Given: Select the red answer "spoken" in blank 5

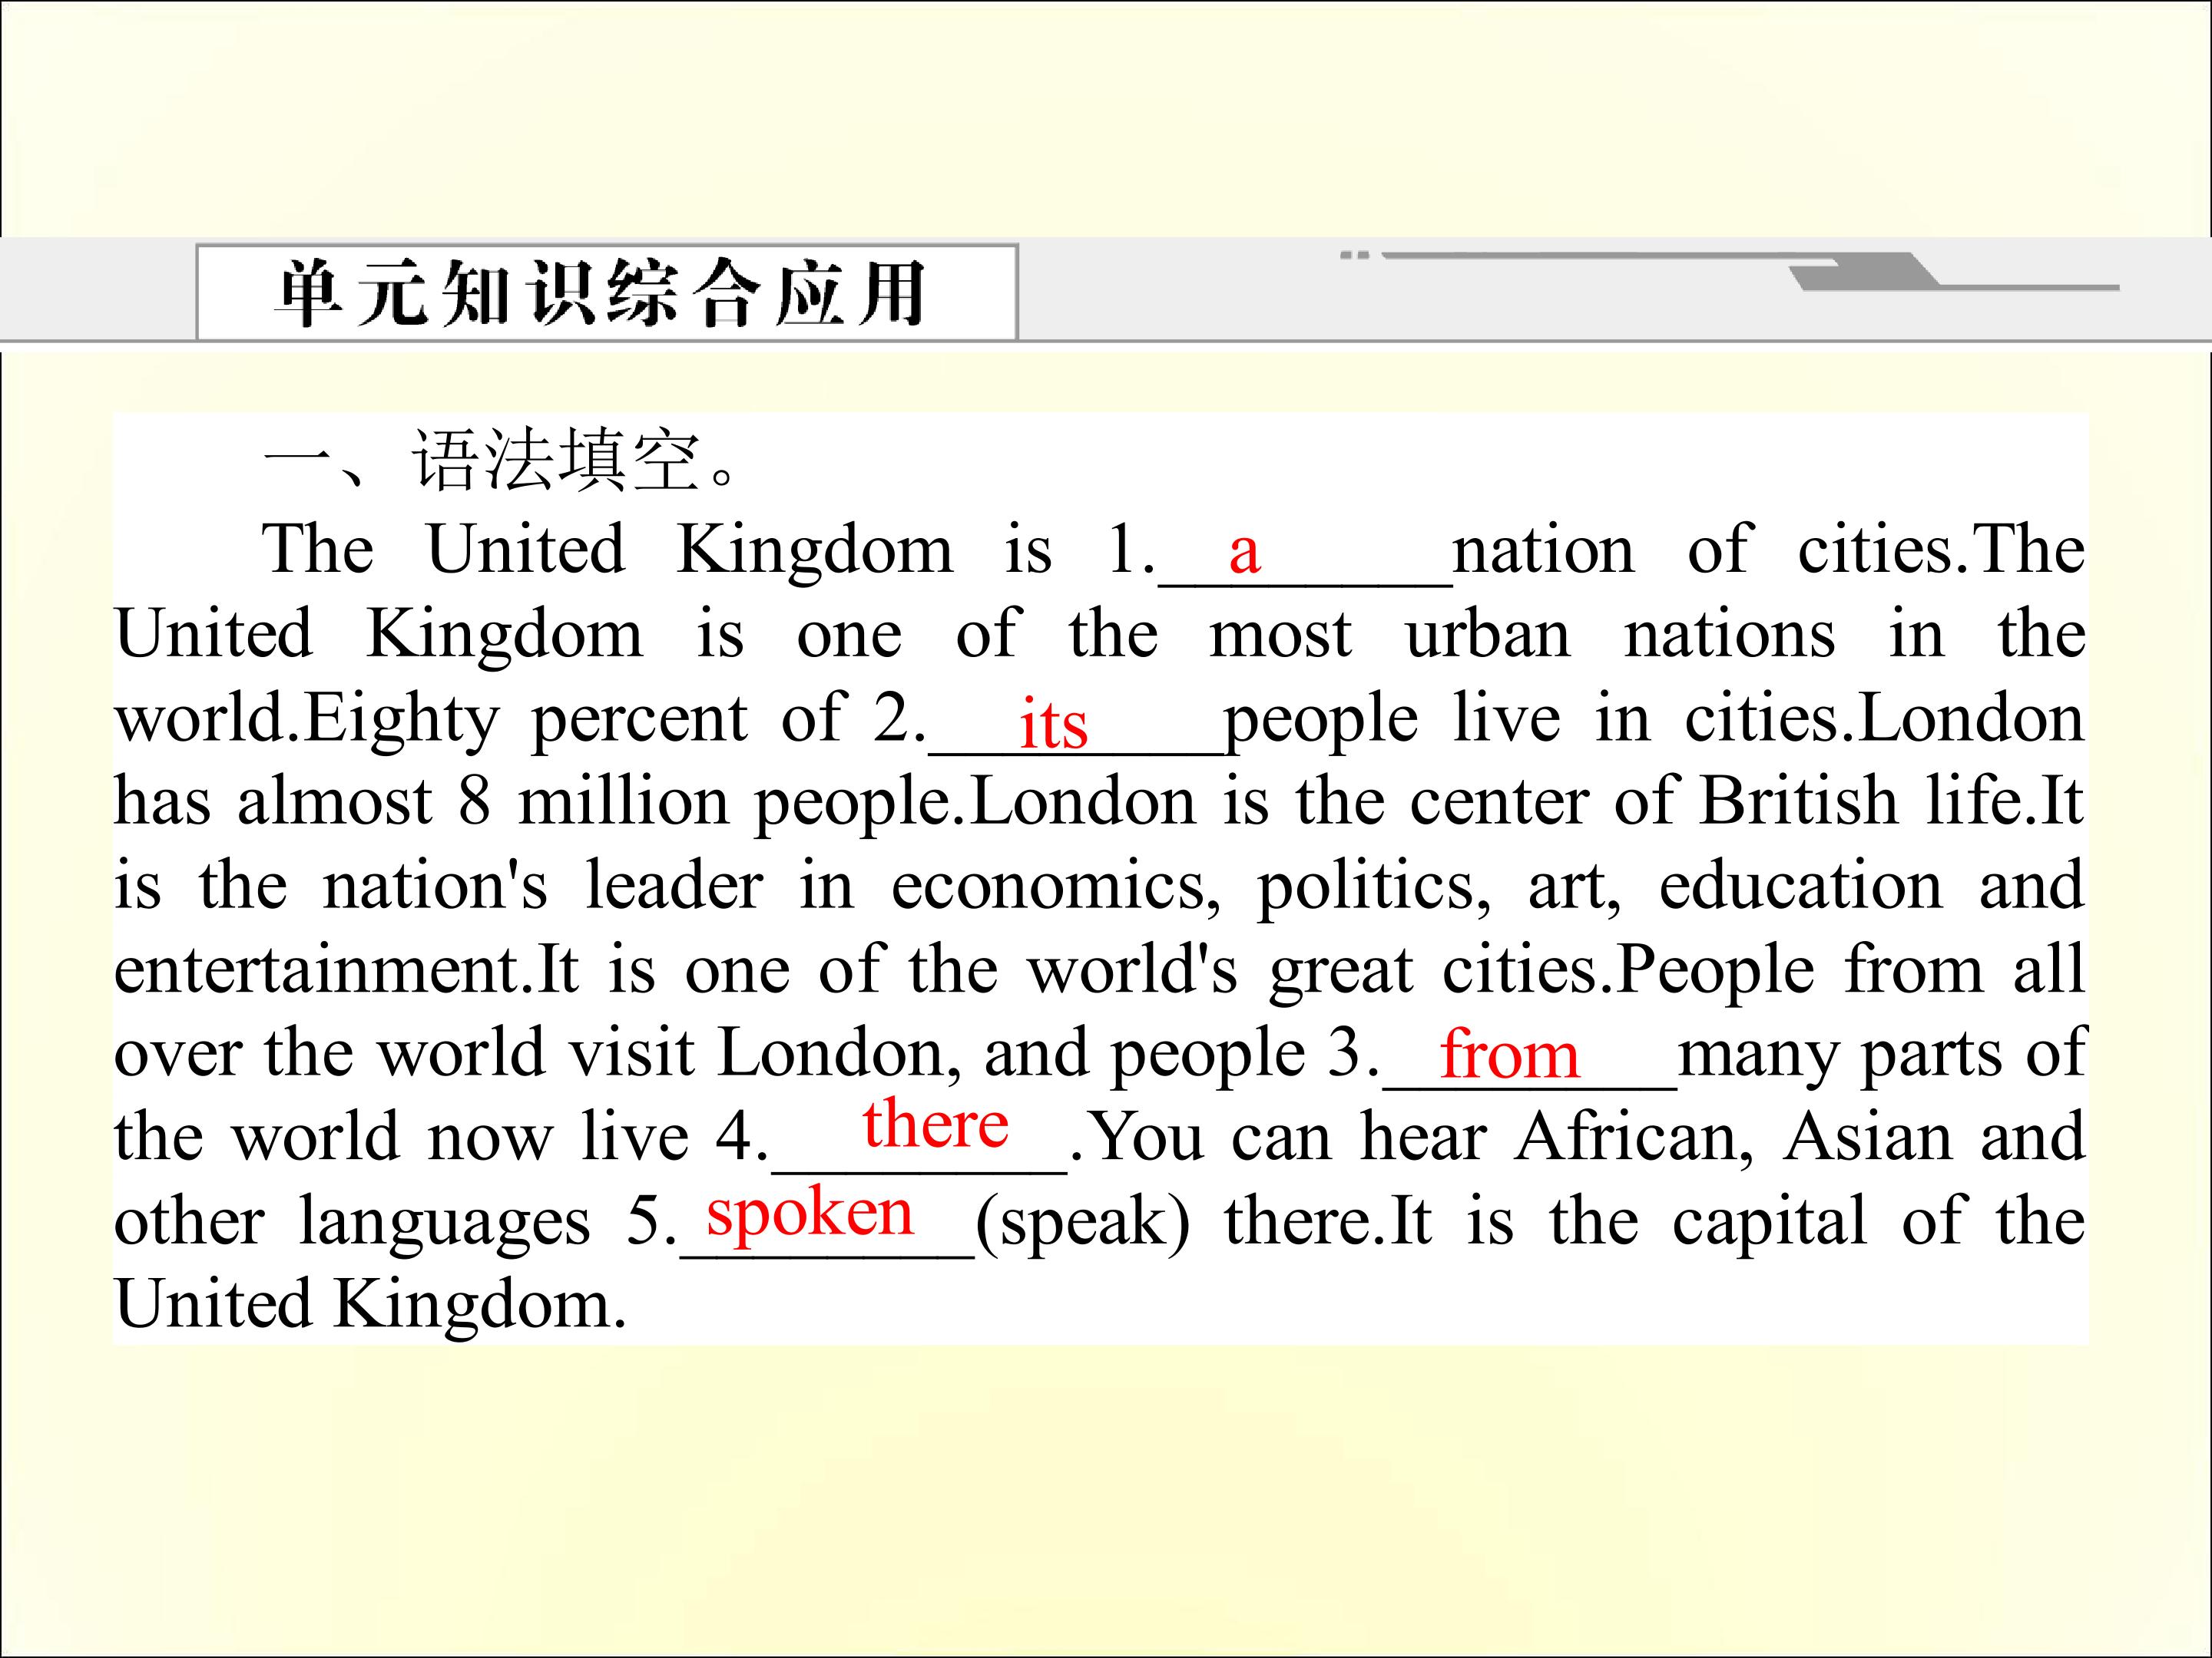Looking at the screenshot, I should pyautogui.click(x=810, y=1214).
